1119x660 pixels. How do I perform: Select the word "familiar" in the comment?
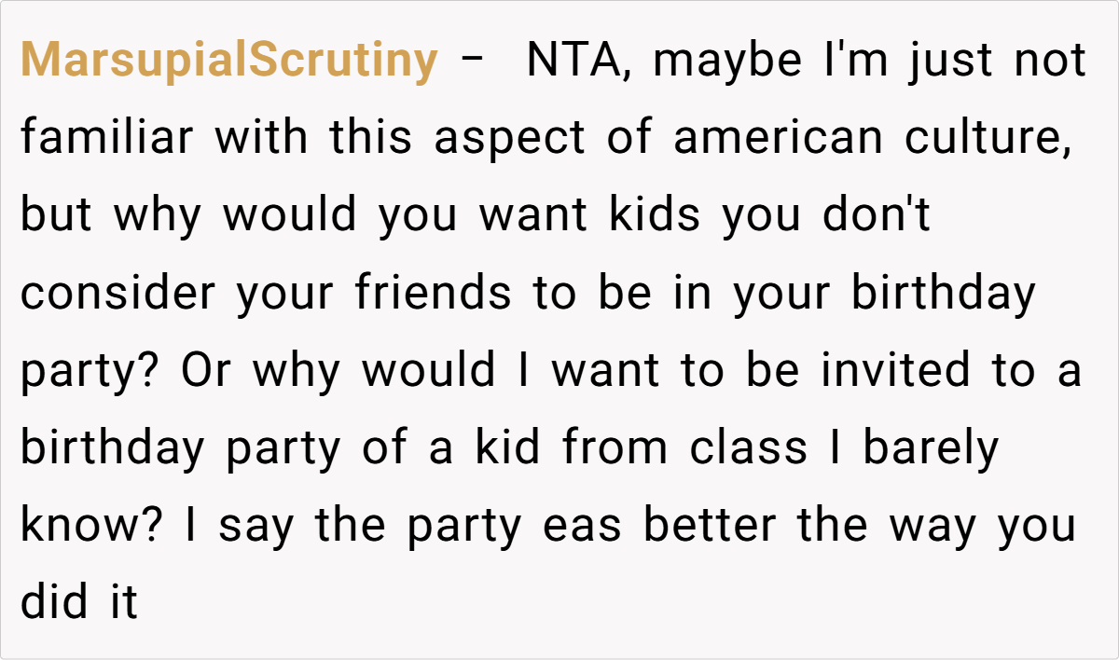point(107,138)
